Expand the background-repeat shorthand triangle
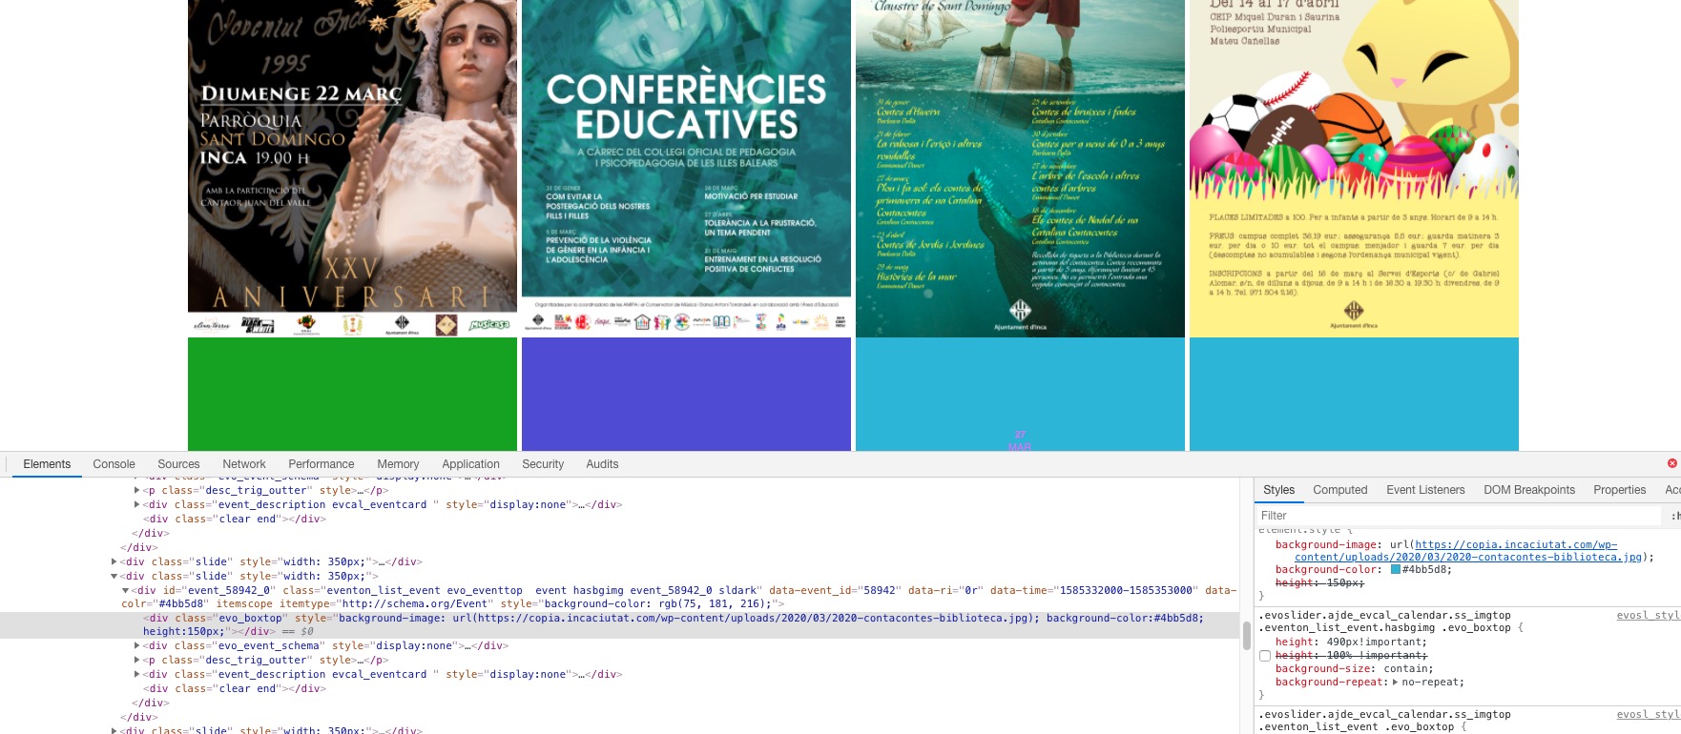This screenshot has width=1681, height=734. (1396, 683)
